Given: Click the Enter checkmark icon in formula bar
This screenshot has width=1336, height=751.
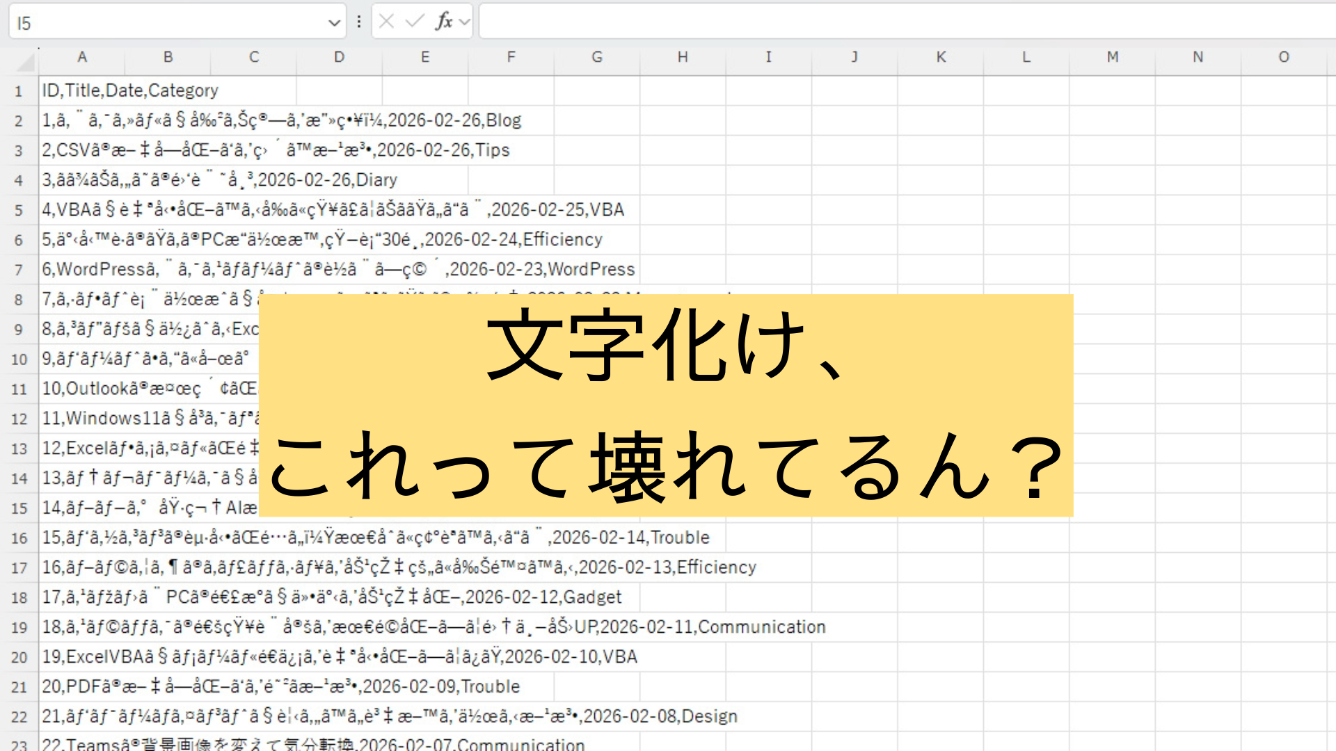Looking at the screenshot, I should pos(415,22).
